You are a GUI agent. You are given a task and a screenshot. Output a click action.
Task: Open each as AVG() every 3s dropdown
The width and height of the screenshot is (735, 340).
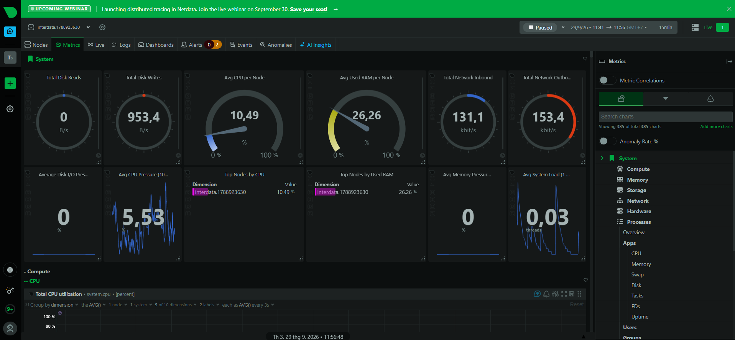coord(248,305)
